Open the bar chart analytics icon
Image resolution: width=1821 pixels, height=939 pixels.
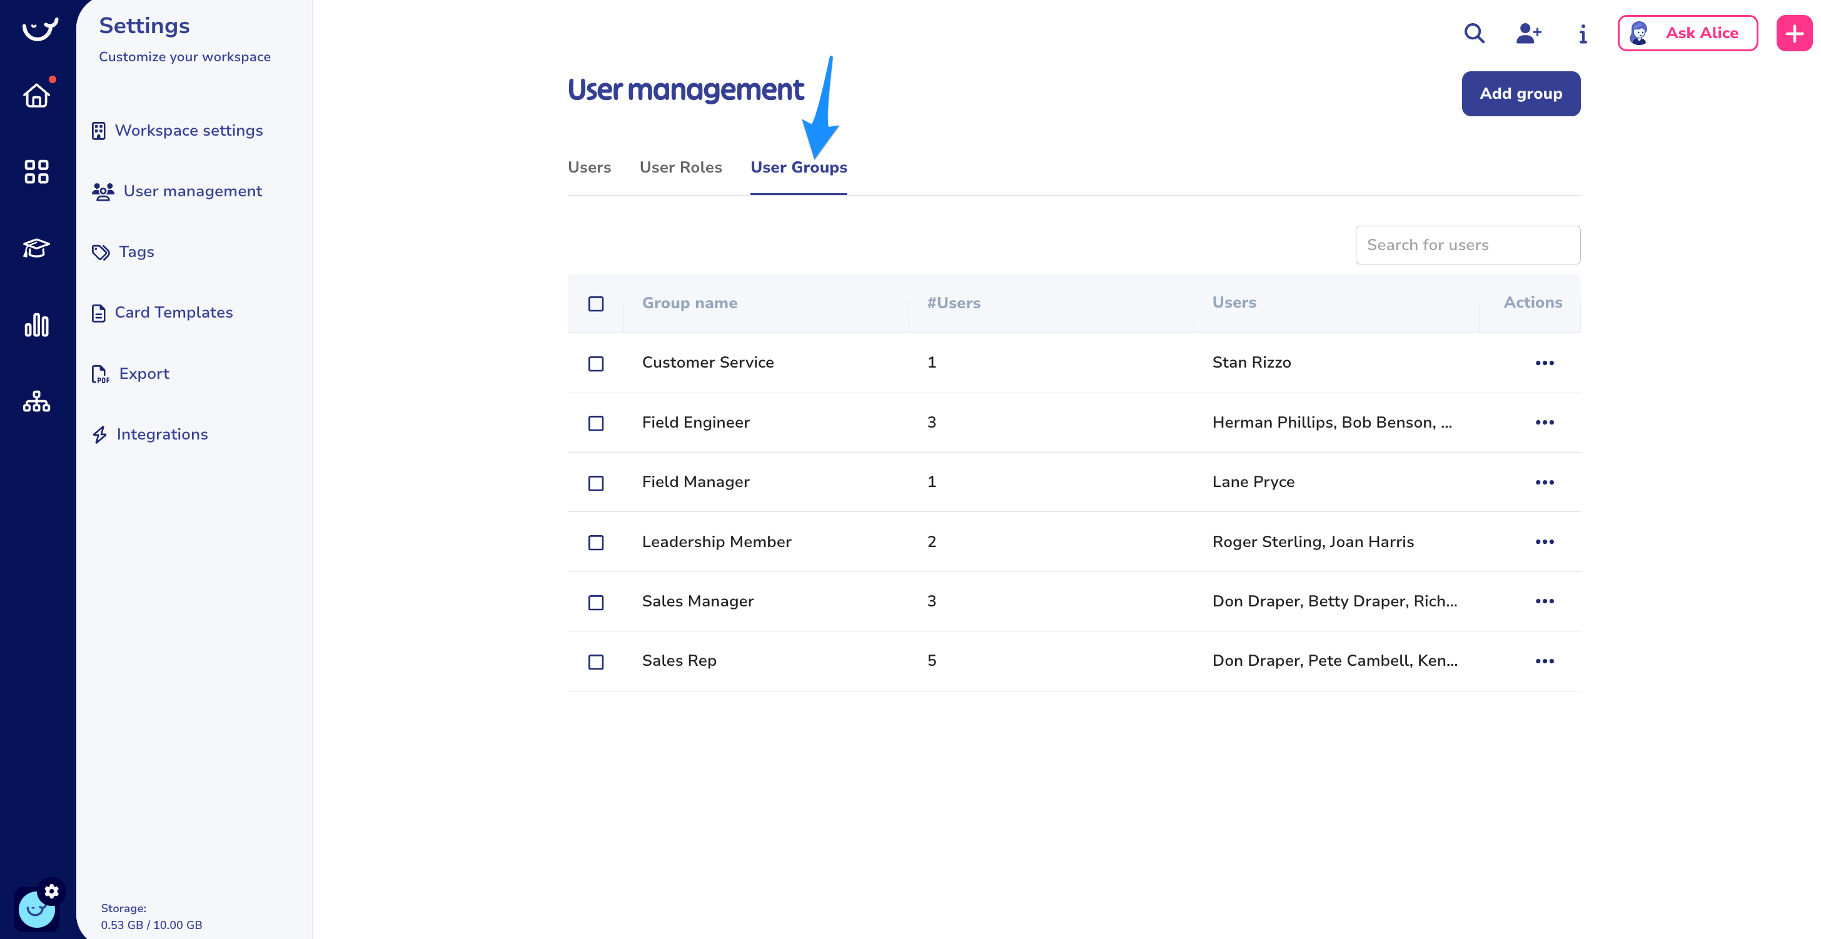coord(37,325)
